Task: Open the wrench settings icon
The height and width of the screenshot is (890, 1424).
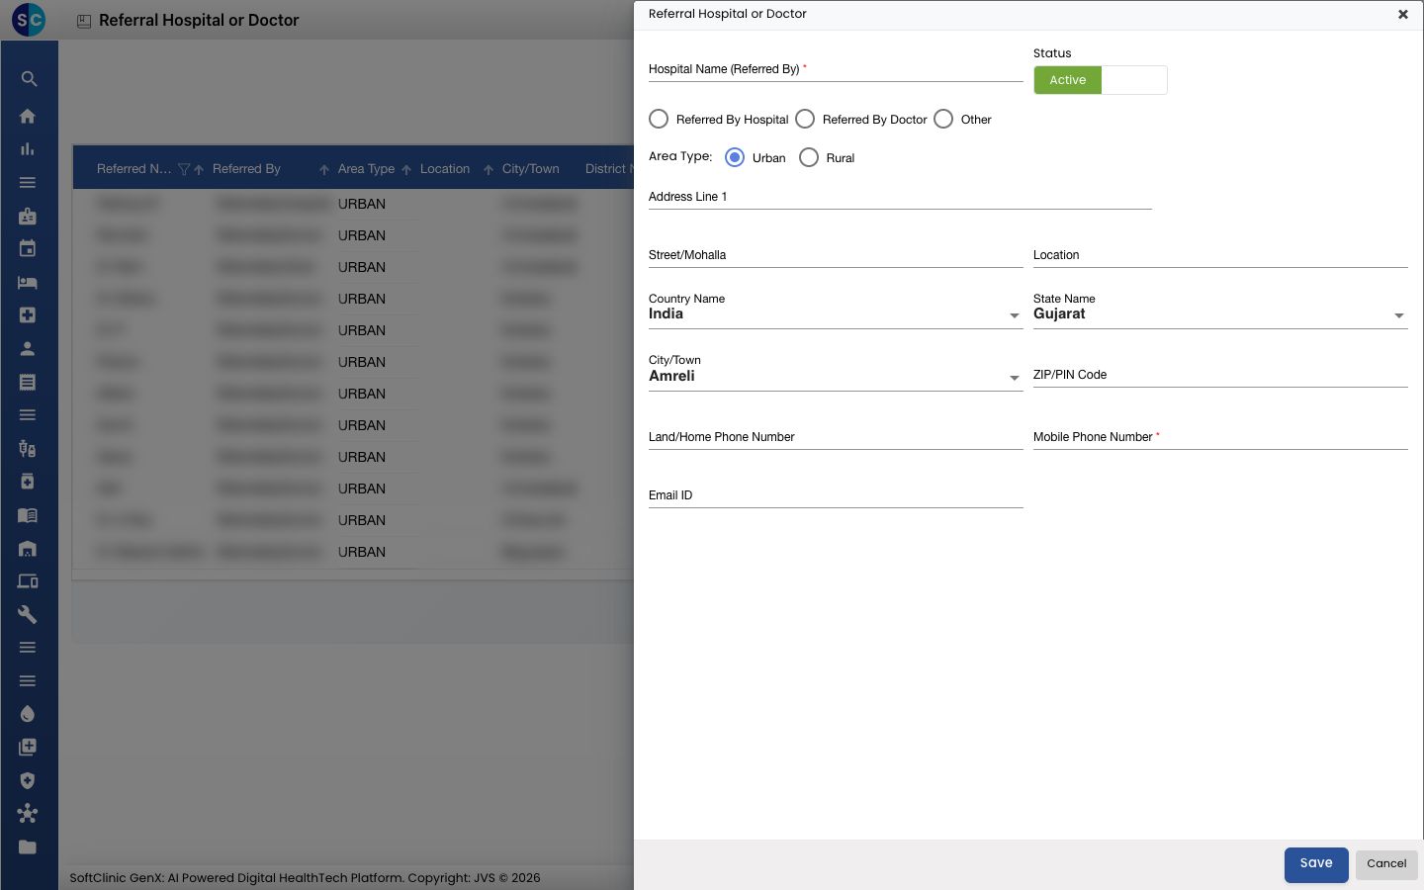Action: (28, 614)
